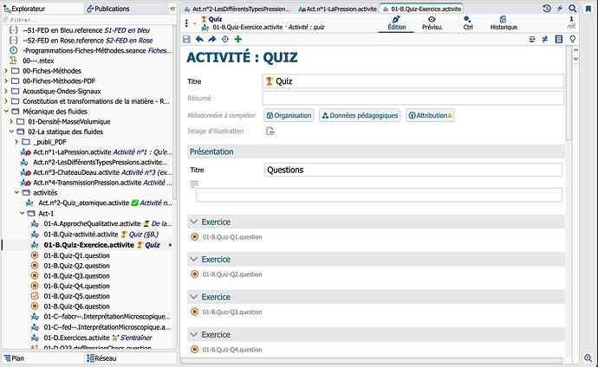The image size is (598, 367).
Task: Open the 00---.mtex file in tree
Action: pyautogui.click(x=38, y=61)
